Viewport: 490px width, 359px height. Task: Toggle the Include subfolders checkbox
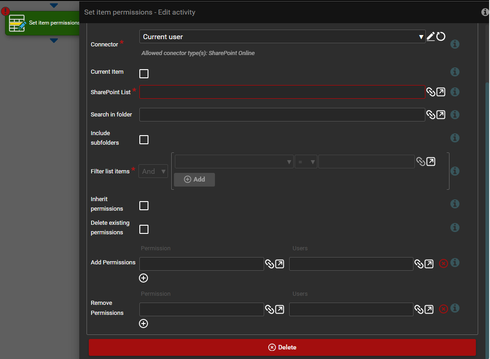(x=144, y=140)
